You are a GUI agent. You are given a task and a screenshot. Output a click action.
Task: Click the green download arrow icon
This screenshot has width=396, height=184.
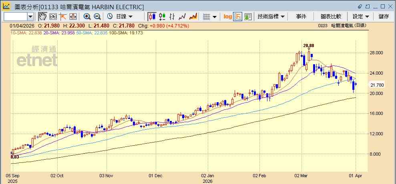point(248,17)
